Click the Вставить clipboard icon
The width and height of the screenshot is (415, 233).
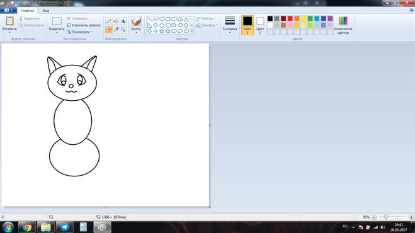click(9, 21)
